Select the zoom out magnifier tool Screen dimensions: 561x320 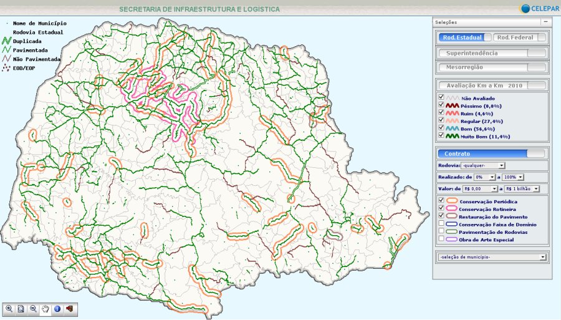click(32, 308)
